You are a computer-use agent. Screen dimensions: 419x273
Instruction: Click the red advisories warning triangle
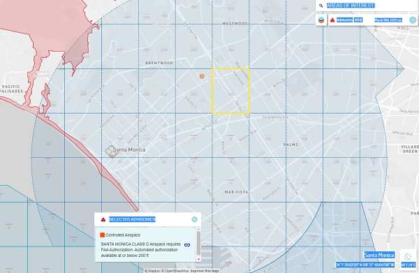pos(332,20)
